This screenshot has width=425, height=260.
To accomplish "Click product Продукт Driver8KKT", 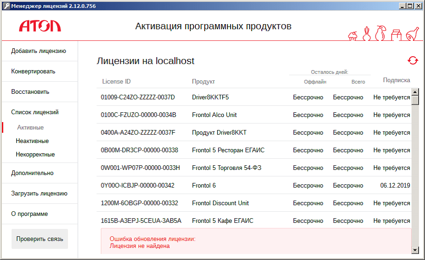I will click(x=219, y=133).
